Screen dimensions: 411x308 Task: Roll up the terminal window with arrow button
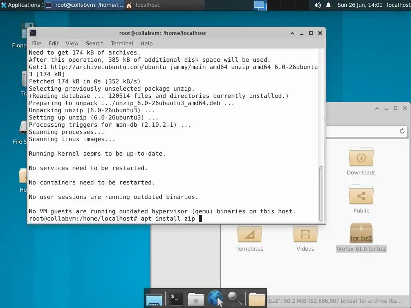point(292,33)
